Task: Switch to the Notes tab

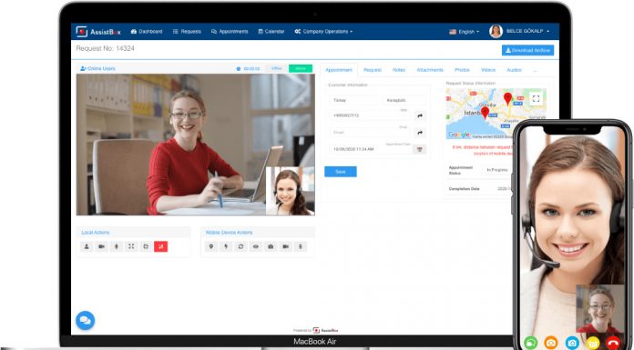Action: (x=399, y=70)
